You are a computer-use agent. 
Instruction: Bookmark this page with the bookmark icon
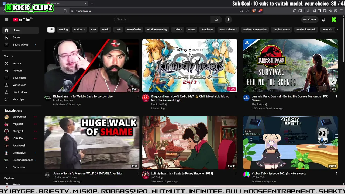click(x=65, y=11)
